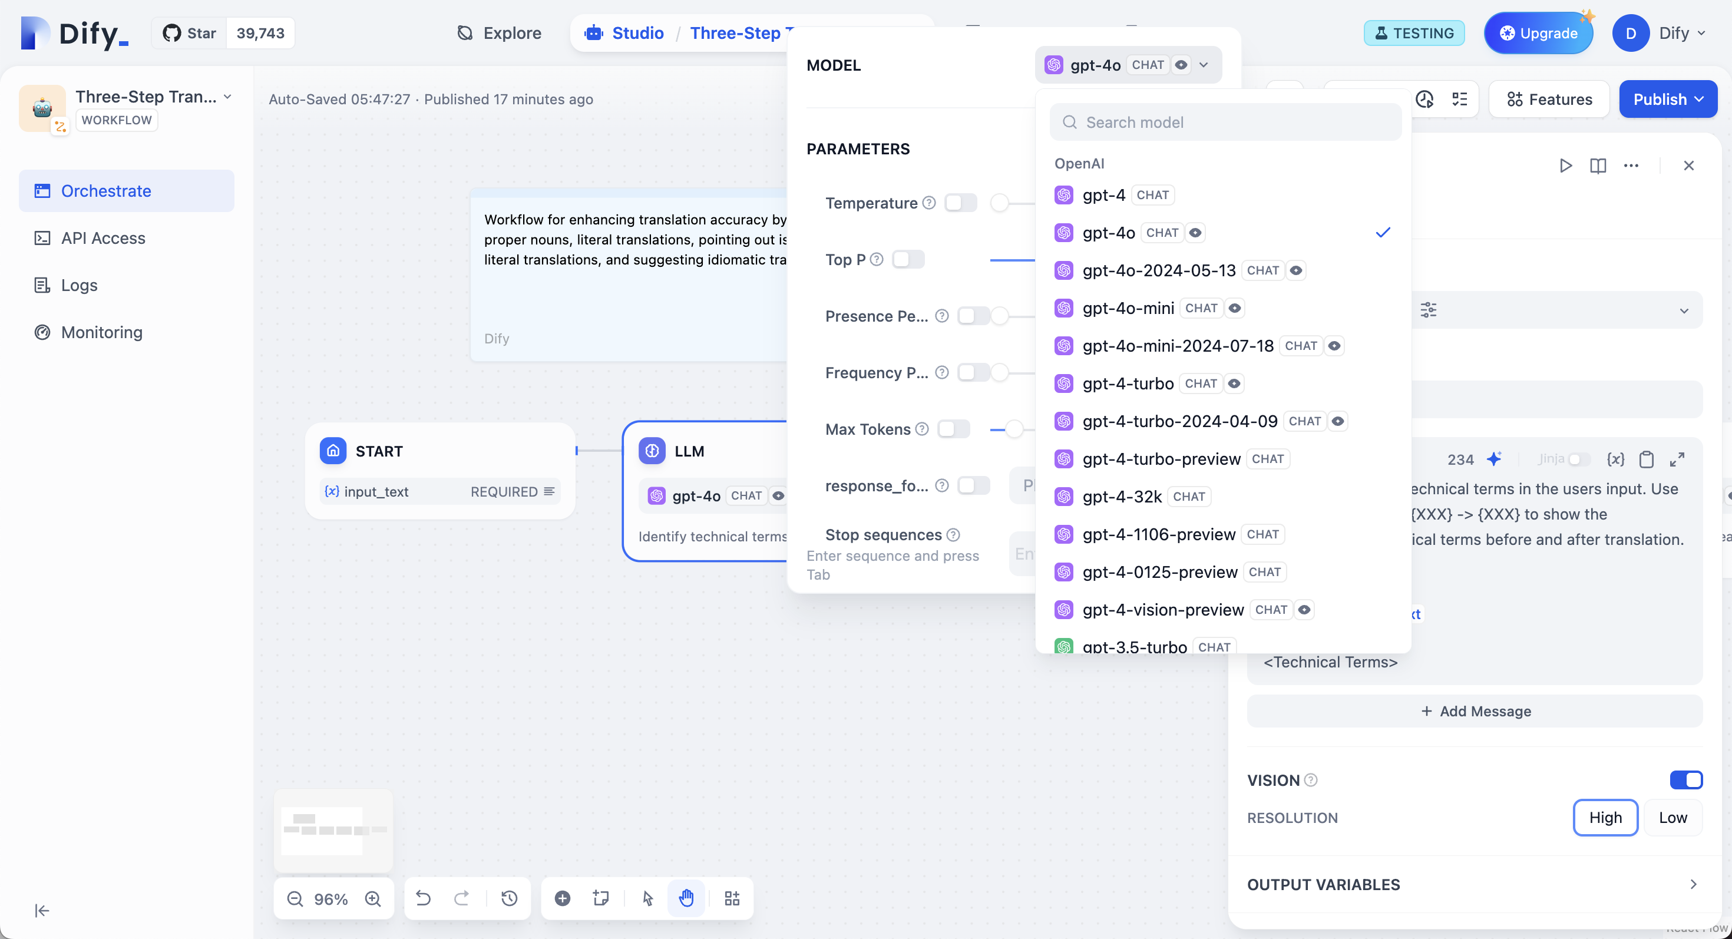Select High resolution option

tap(1605, 818)
